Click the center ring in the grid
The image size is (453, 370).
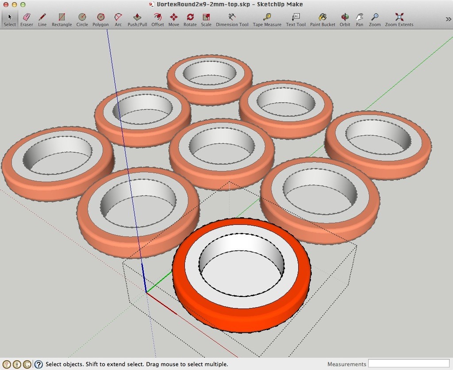tap(222, 154)
